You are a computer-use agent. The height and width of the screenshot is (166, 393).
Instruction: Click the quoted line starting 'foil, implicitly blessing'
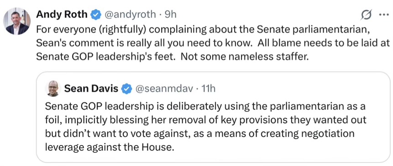[x=206, y=120]
